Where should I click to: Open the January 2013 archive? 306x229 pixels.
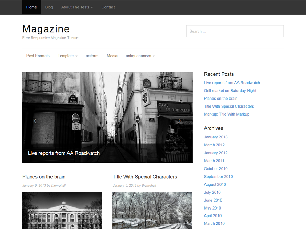click(x=216, y=137)
